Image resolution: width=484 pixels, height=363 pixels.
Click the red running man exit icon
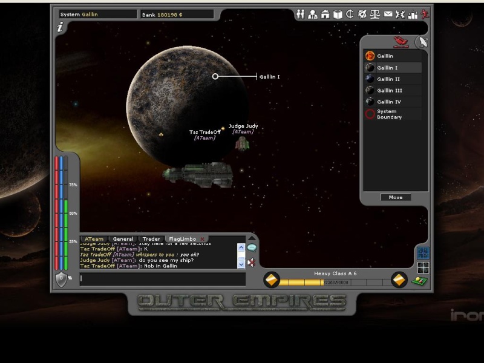425,14
